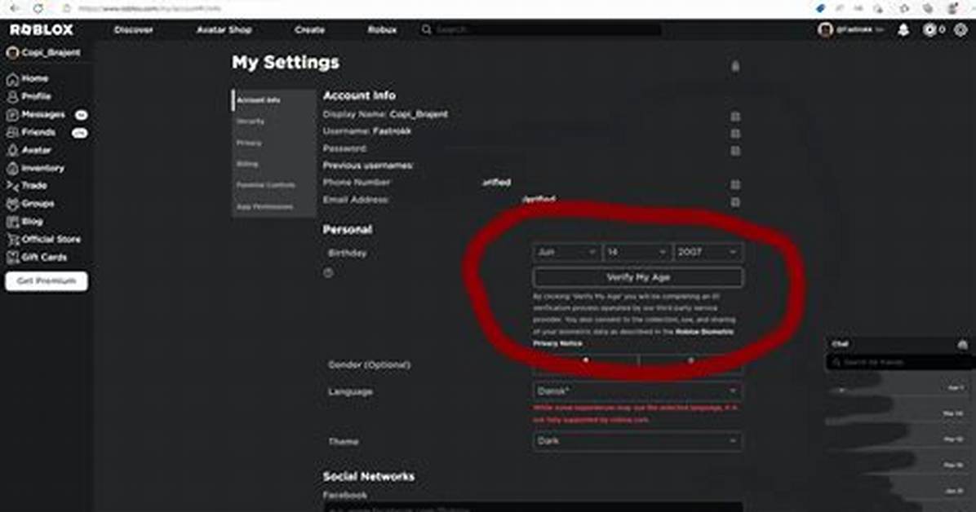Image resolution: width=976 pixels, height=512 pixels.
Task: Open Avatar Shop in top navigation
Action: click(x=224, y=30)
